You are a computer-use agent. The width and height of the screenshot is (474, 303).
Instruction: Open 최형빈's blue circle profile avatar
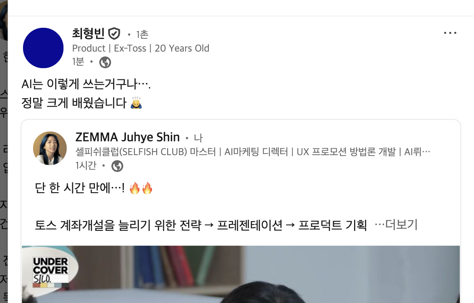[43, 48]
